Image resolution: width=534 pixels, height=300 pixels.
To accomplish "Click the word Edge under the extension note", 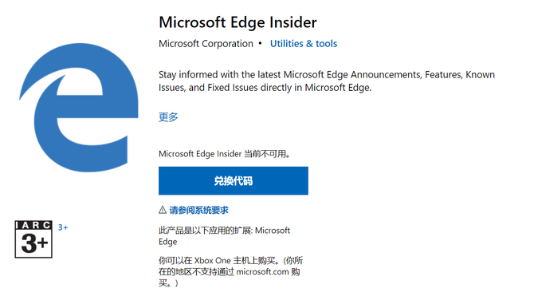I will [x=168, y=242].
